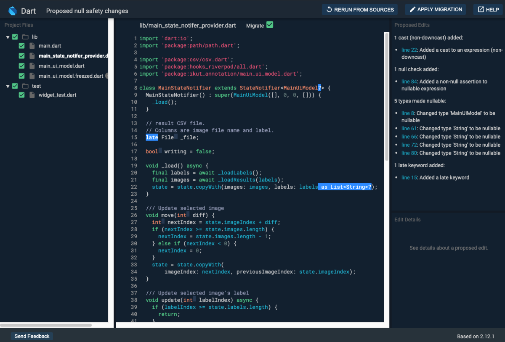Click 'See details about a proposed edit' text
Image resolution: width=505 pixels, height=342 pixels.
[x=449, y=248]
